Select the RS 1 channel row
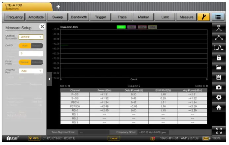The height and width of the screenshot is (145, 229). (x=134, y=114)
